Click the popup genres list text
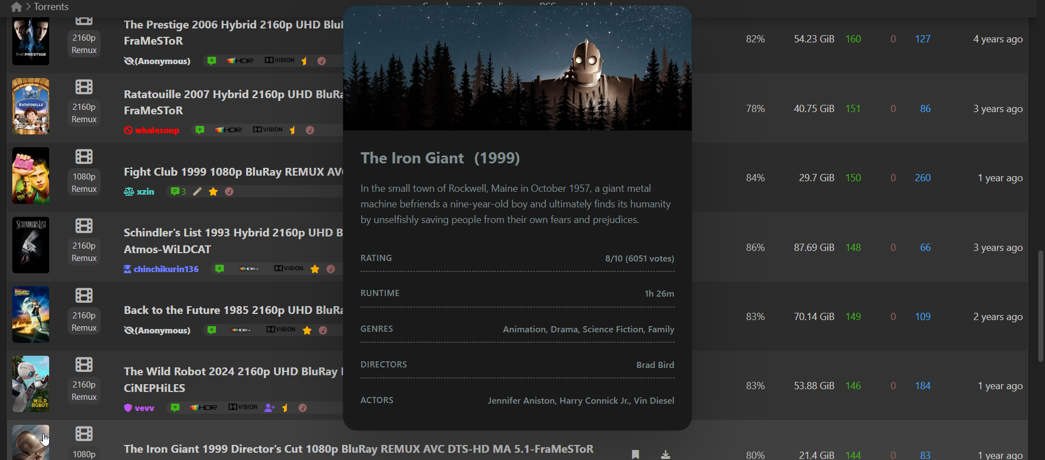 coord(588,330)
